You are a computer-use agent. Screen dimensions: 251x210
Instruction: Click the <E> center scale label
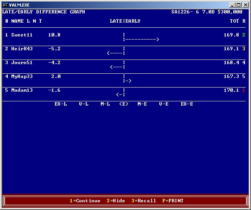pyautogui.click(x=124, y=104)
